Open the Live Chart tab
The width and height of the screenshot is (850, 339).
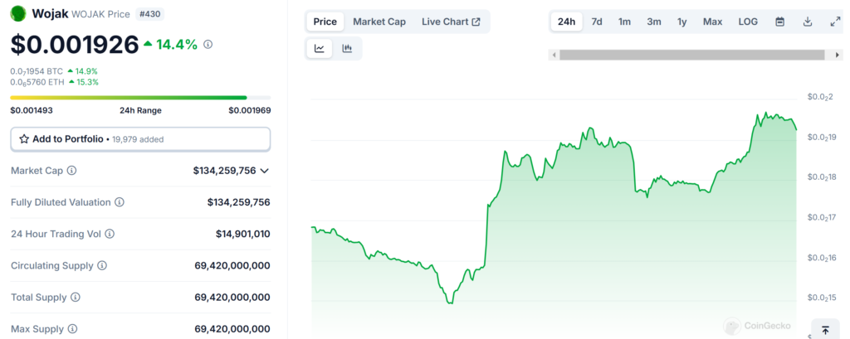coord(451,22)
